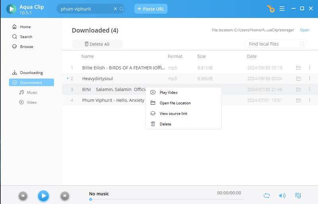Click the No music track title
This screenshot has width=318, height=204.
(99, 194)
